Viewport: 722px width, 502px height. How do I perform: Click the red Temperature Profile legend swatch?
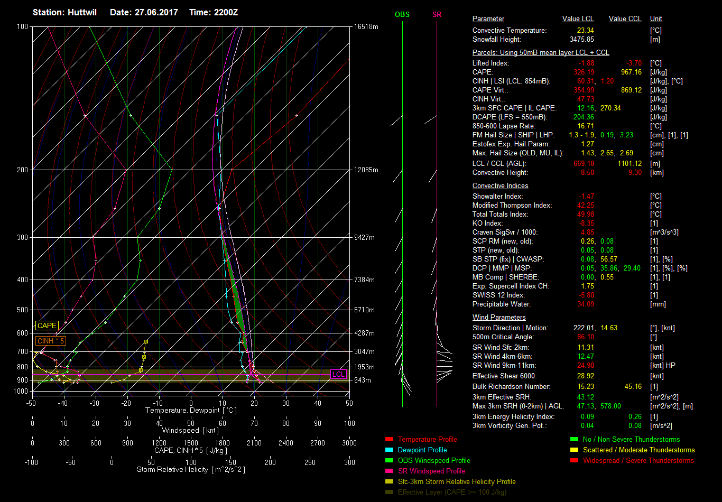click(389, 440)
